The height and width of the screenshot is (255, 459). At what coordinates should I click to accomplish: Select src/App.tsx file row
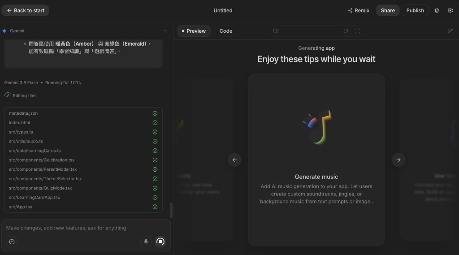pyautogui.click(x=83, y=207)
